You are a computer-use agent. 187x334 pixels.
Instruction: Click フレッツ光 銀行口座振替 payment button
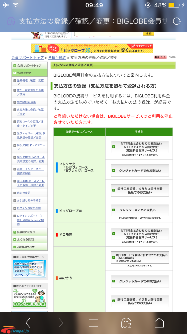coord(140,191)
